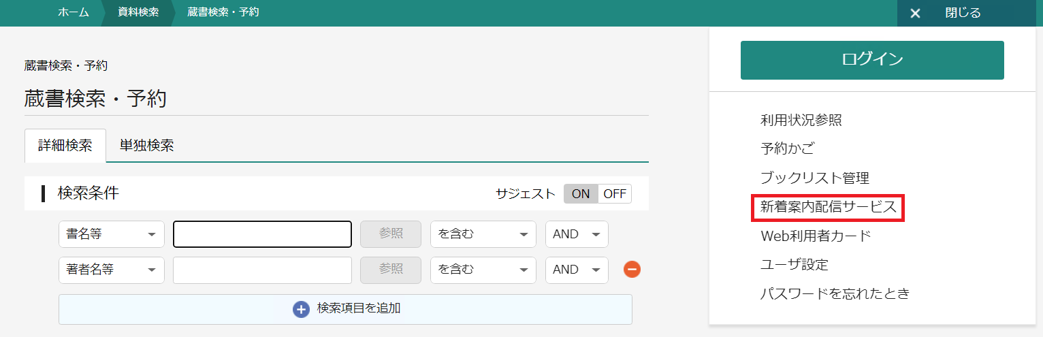Open the 著者名等 field dropdown
The height and width of the screenshot is (337, 1043).
point(111,270)
